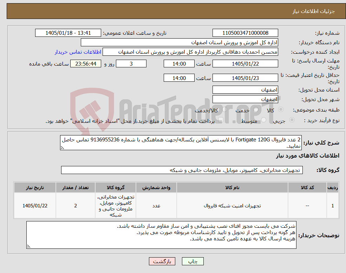Click the response deadline date 1405/01/22 field

tap(245, 64)
